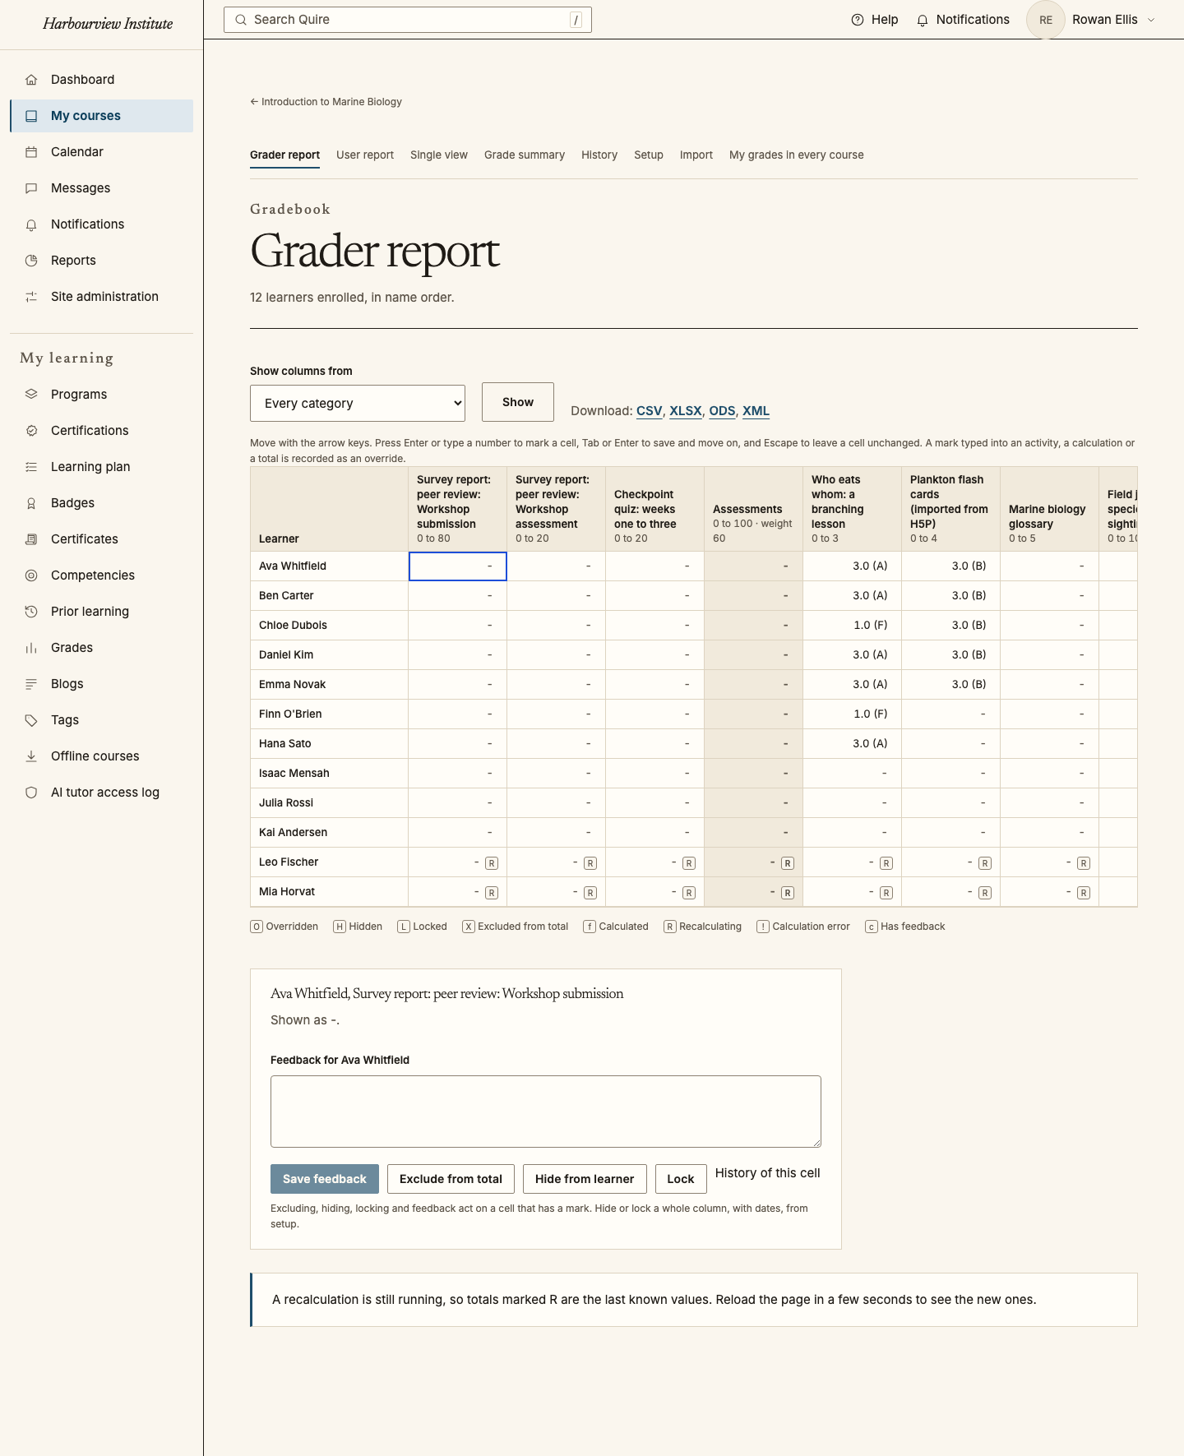Click the top bar Notifications bell icon
This screenshot has width=1184, height=1456.
[923, 20]
